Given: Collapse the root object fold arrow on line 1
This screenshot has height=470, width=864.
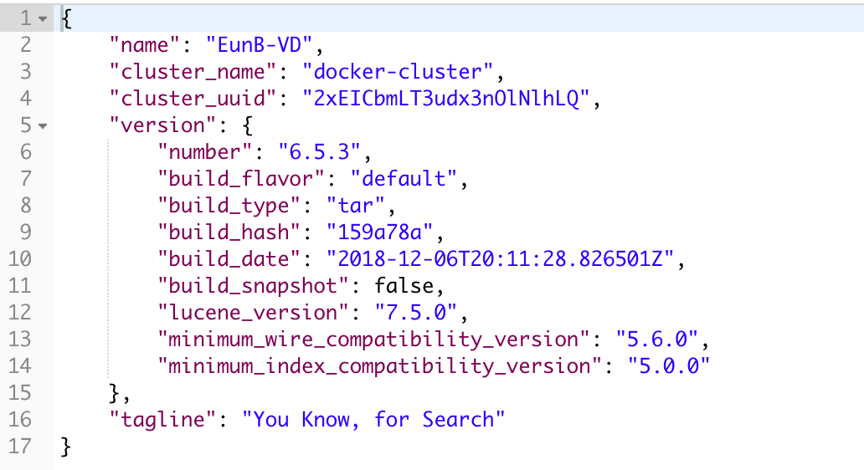Looking at the screenshot, I should (43, 18).
